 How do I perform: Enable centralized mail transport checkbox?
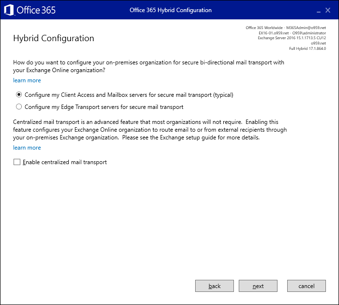coord(17,162)
